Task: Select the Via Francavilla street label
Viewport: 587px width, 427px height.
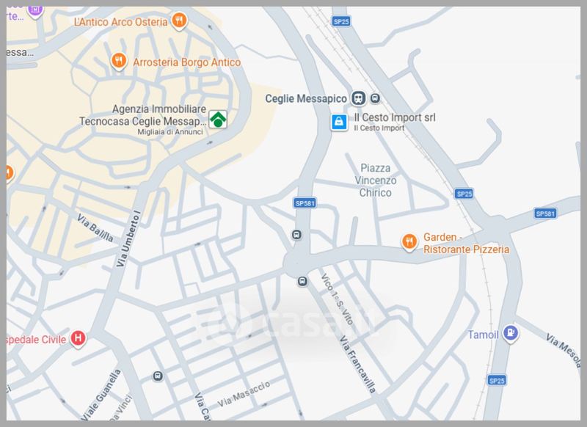Action: (x=357, y=365)
